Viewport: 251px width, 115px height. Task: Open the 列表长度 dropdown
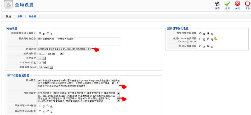click(x=42, y=58)
